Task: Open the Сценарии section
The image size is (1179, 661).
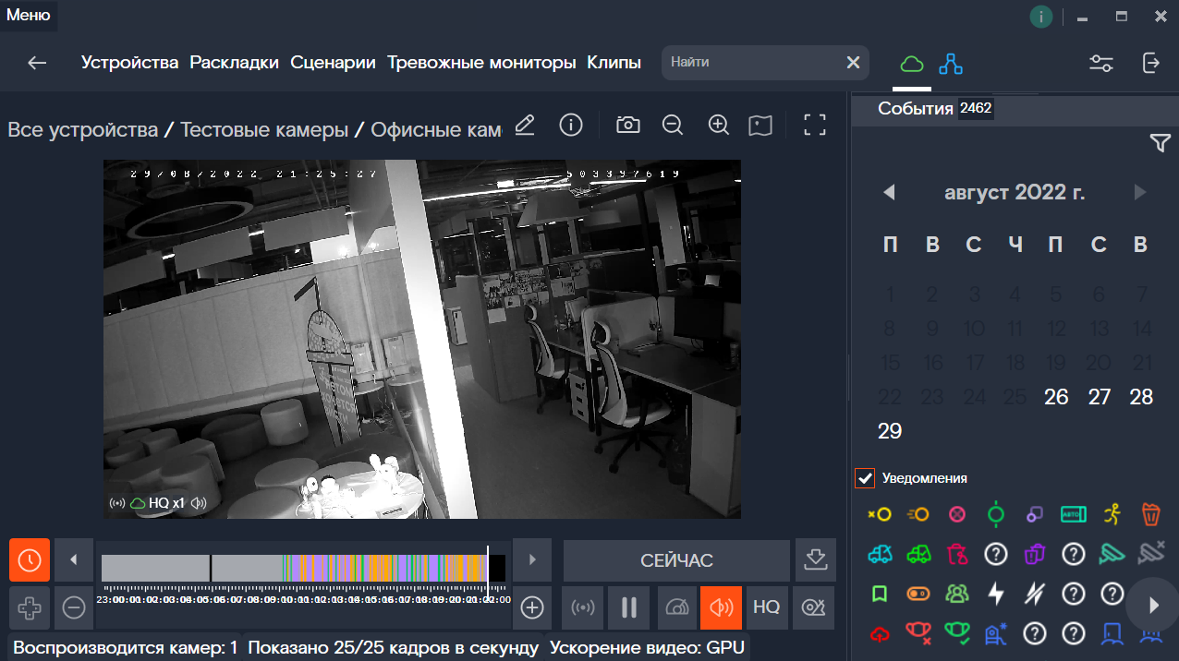Action: [x=333, y=63]
